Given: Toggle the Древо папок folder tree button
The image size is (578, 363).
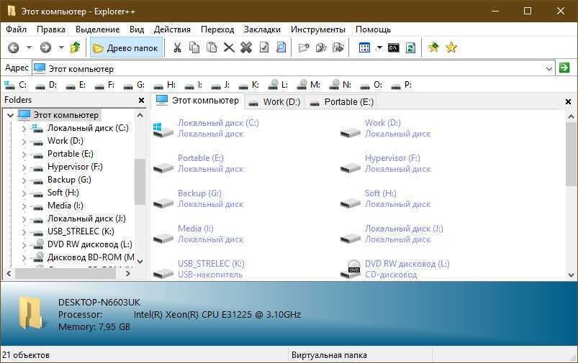Looking at the screenshot, I should 125,47.
